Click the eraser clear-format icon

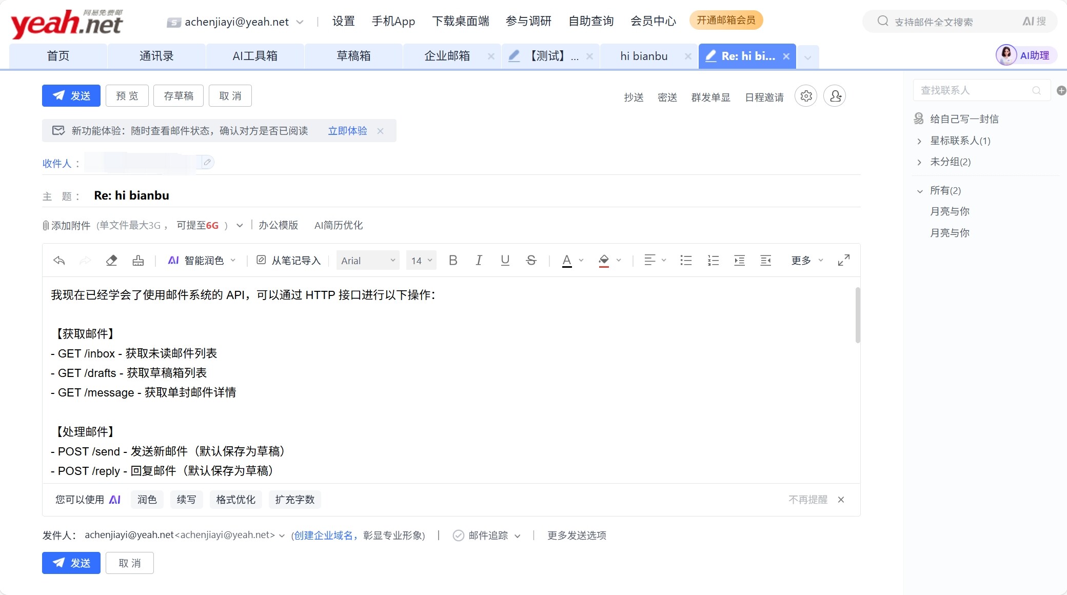(x=111, y=261)
